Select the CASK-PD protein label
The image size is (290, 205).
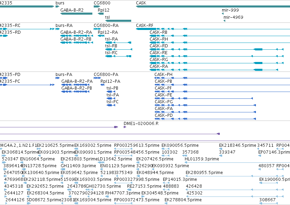pos(164,115)
